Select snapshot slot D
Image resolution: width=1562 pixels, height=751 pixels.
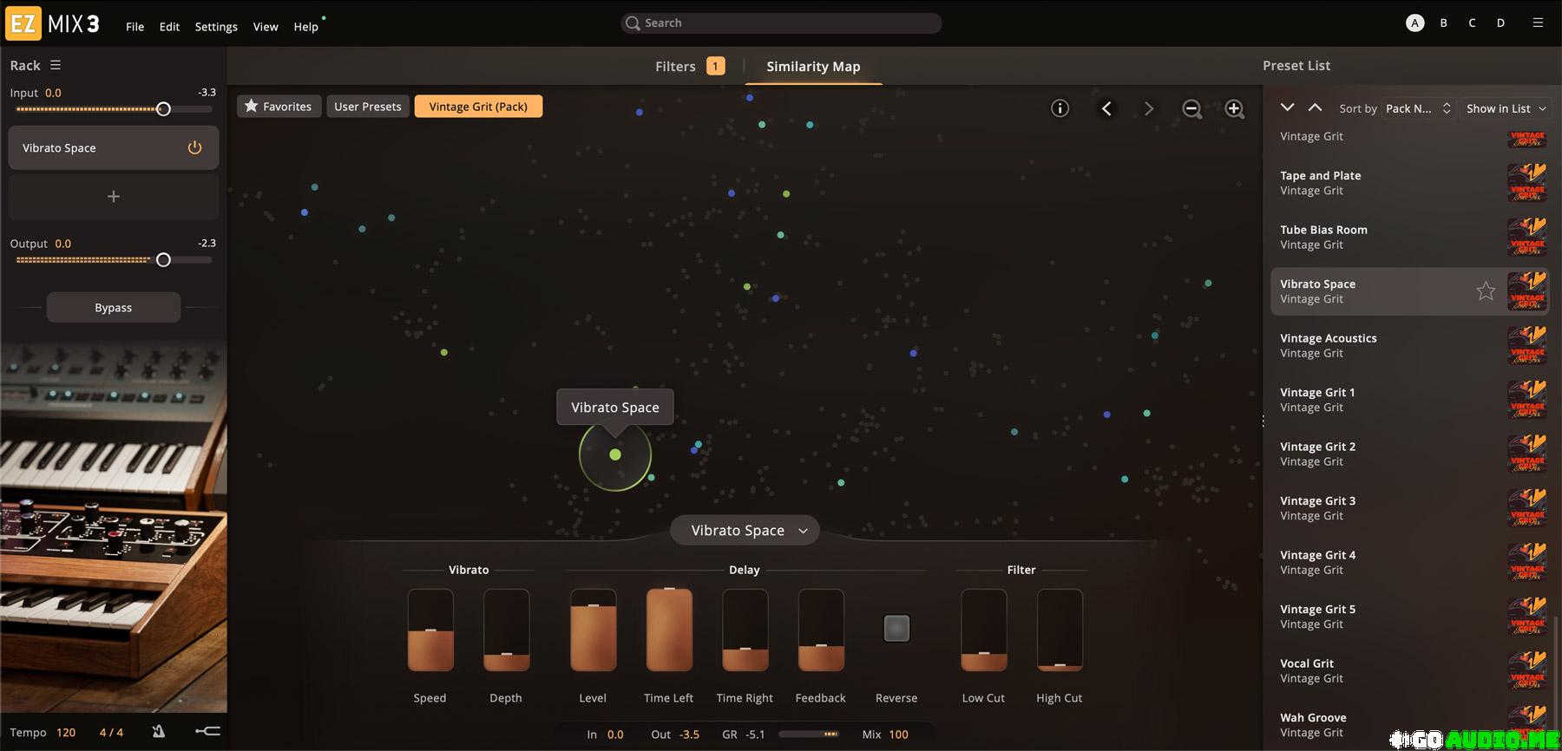pyautogui.click(x=1500, y=23)
